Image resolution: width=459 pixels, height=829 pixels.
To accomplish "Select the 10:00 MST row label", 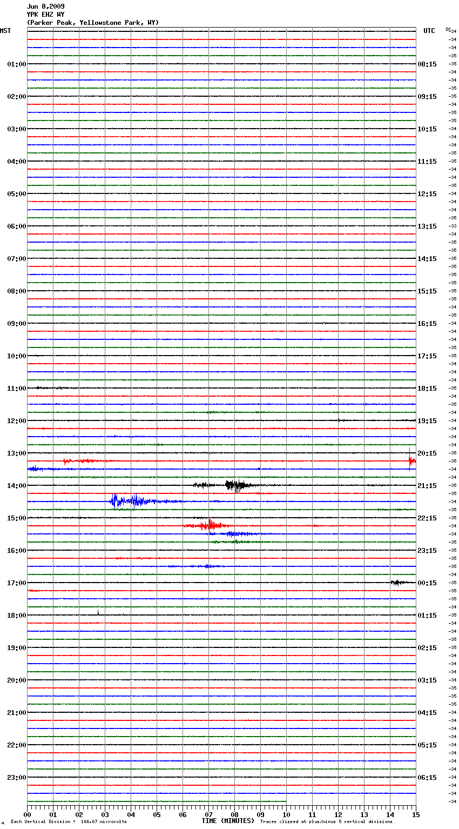I will 17,356.
